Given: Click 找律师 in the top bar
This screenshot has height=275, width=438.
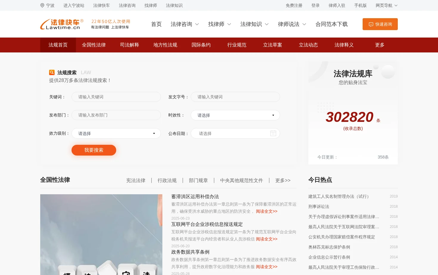Looking at the screenshot, I should (151, 5).
